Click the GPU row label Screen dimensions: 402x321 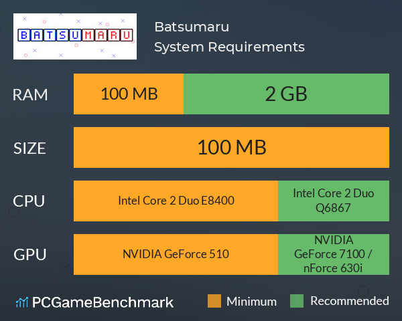click(30, 255)
